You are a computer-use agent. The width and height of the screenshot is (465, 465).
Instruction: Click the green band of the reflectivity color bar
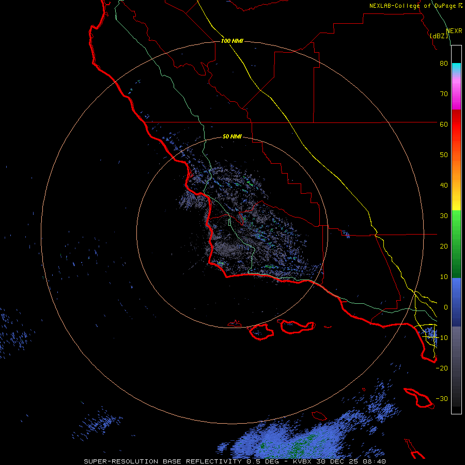pos(456,244)
